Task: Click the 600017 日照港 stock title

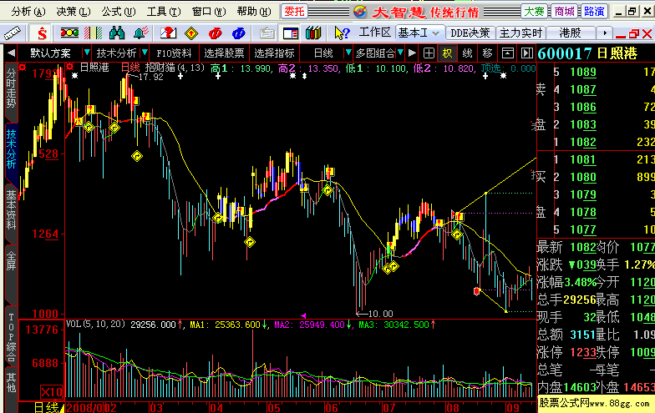Action: click(x=587, y=53)
